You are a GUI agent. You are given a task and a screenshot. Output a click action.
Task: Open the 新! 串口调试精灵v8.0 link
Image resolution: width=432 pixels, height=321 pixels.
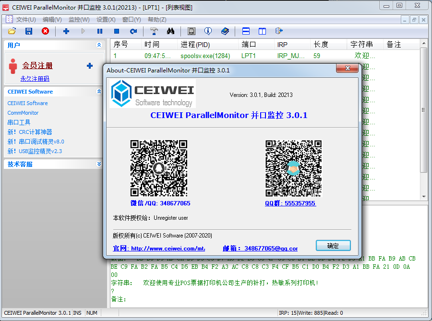coord(36,142)
